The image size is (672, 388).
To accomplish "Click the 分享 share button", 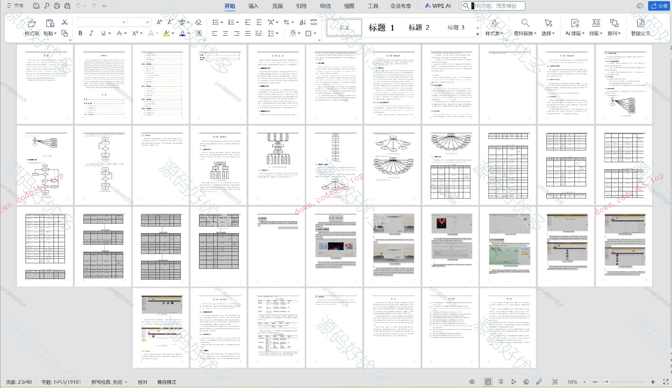I will coord(659,6).
